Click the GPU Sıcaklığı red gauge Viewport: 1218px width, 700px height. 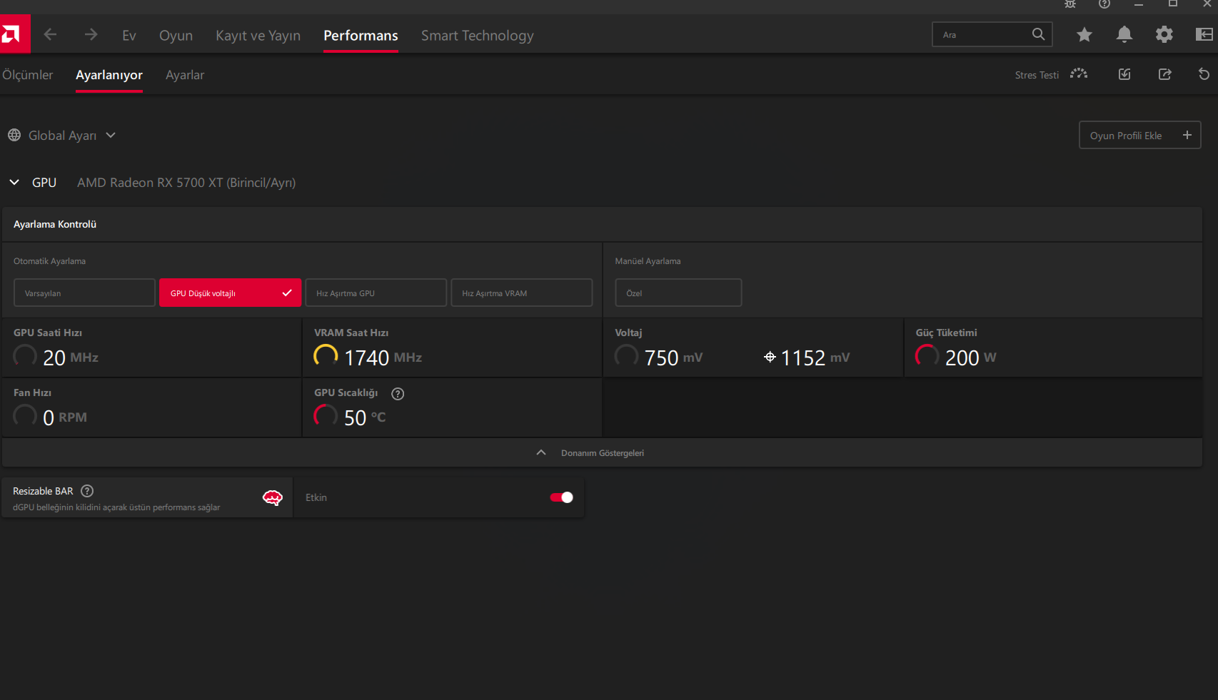[x=326, y=415]
